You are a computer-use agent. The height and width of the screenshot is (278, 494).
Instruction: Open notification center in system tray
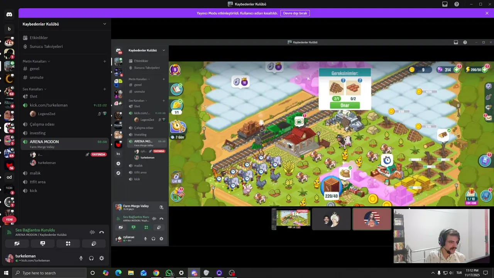(x=486, y=273)
